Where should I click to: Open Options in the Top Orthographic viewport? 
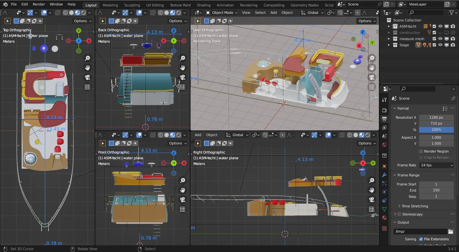(83, 21)
